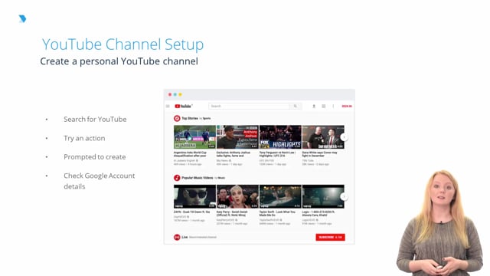Viewport: 490px width, 276px height.
Task: Open the Katy Perry Swish Swish thumbnail
Action: pos(237,196)
